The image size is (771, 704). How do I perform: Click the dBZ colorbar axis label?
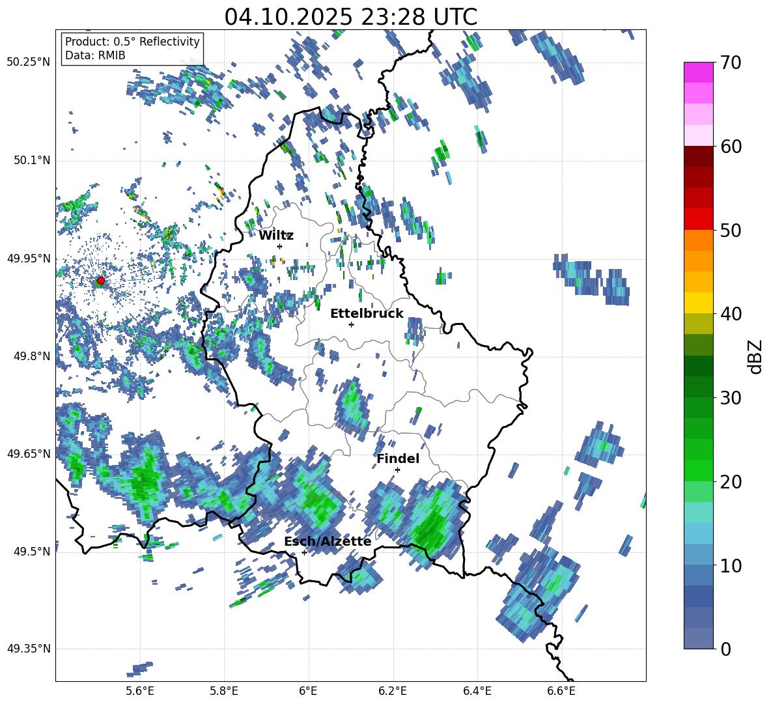pyautogui.click(x=756, y=356)
